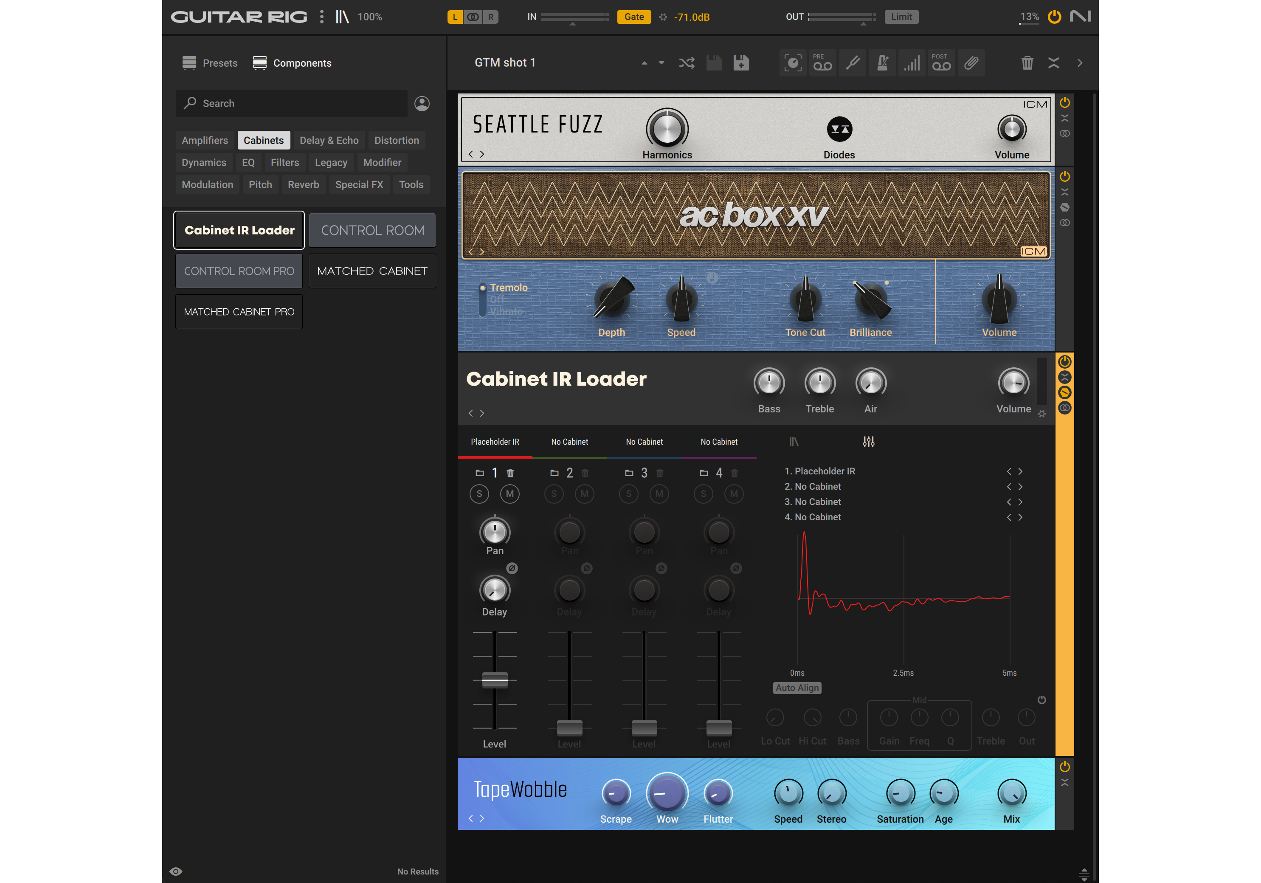Select the Presets tab
The image size is (1261, 883).
tap(210, 62)
